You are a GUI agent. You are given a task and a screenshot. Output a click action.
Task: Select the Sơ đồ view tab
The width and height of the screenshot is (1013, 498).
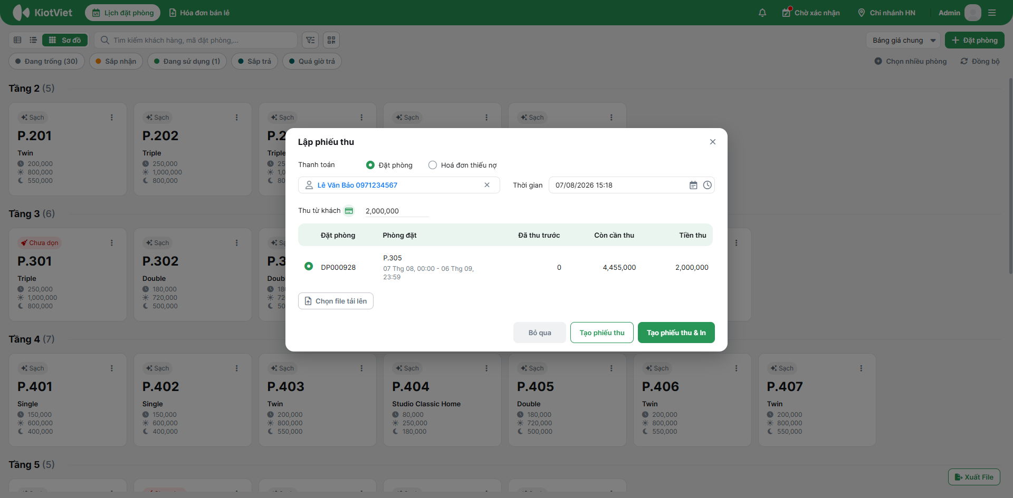coord(65,40)
